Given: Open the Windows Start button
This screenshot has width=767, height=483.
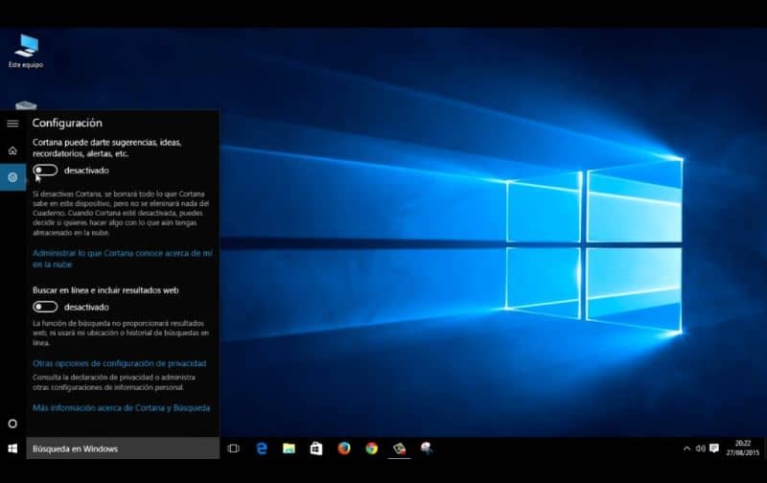Looking at the screenshot, I should coord(12,448).
